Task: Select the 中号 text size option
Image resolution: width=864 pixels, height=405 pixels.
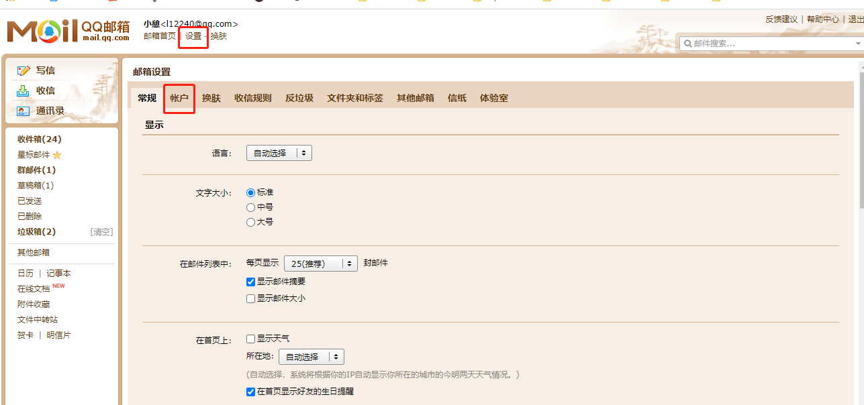Action: pos(251,207)
